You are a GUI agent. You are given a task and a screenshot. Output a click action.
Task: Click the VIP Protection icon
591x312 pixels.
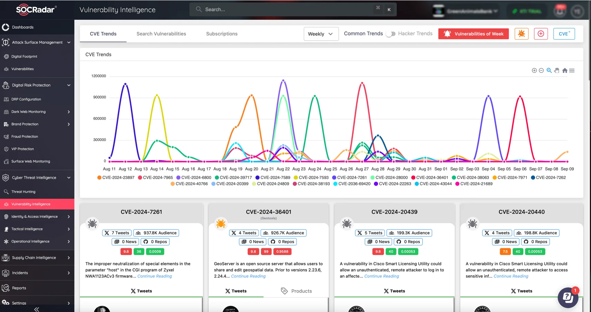6,149
